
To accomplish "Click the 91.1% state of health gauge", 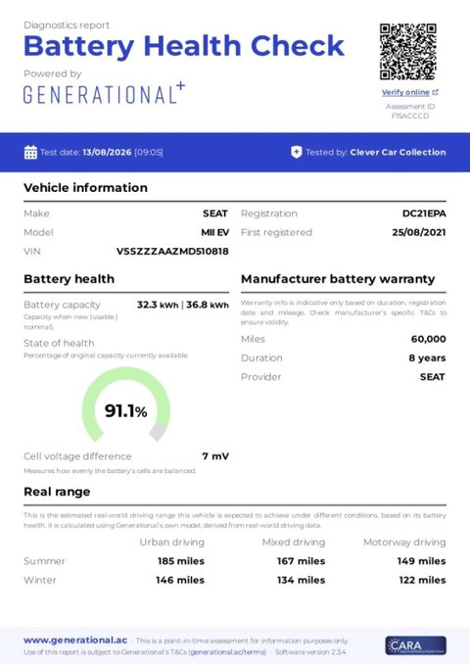I will 126,406.
